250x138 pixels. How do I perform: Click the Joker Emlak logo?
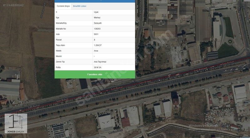coord(16,123)
